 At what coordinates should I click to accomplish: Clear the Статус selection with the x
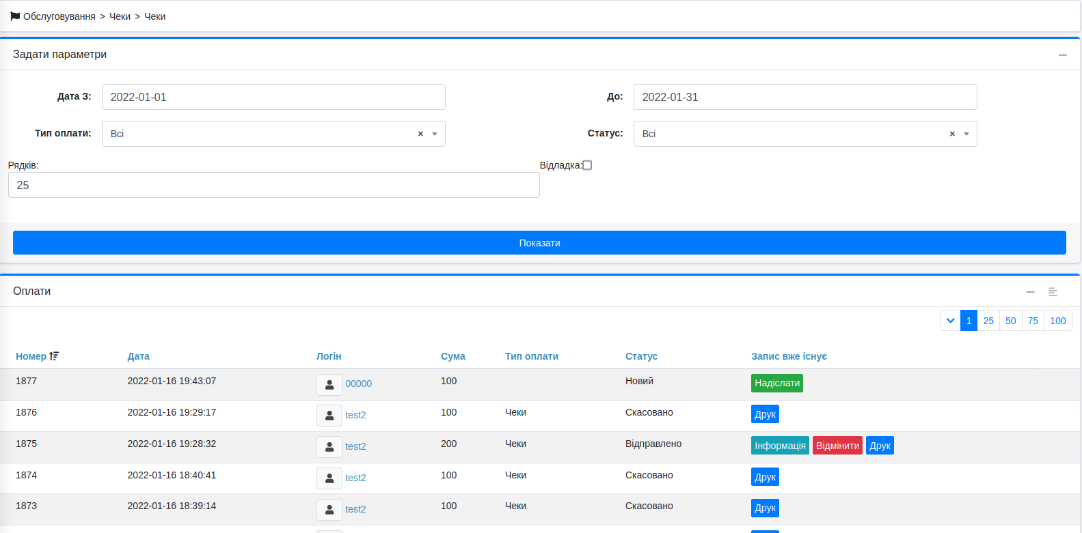(952, 134)
